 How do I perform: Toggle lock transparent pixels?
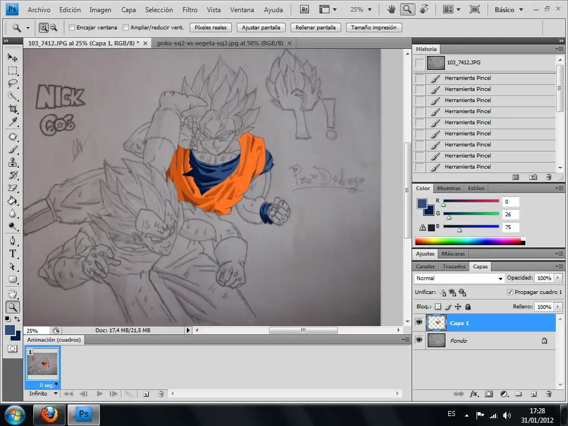click(438, 307)
